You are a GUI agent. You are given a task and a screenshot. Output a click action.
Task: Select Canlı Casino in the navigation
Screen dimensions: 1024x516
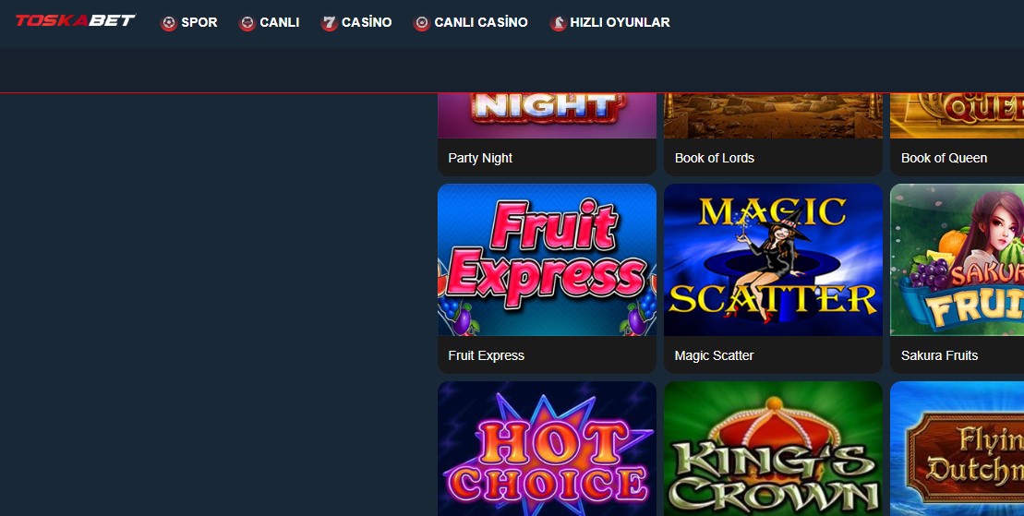[481, 22]
